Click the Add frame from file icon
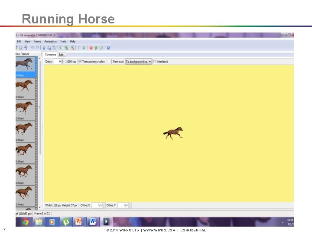Image resolution: width=312 pixels, height=234 pixels. point(66,48)
